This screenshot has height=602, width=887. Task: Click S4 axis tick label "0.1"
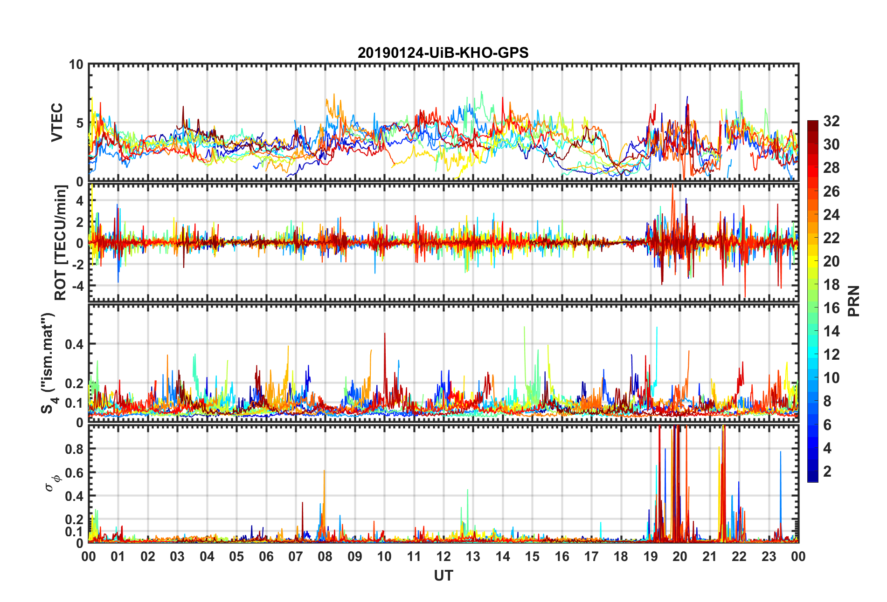coord(75,403)
